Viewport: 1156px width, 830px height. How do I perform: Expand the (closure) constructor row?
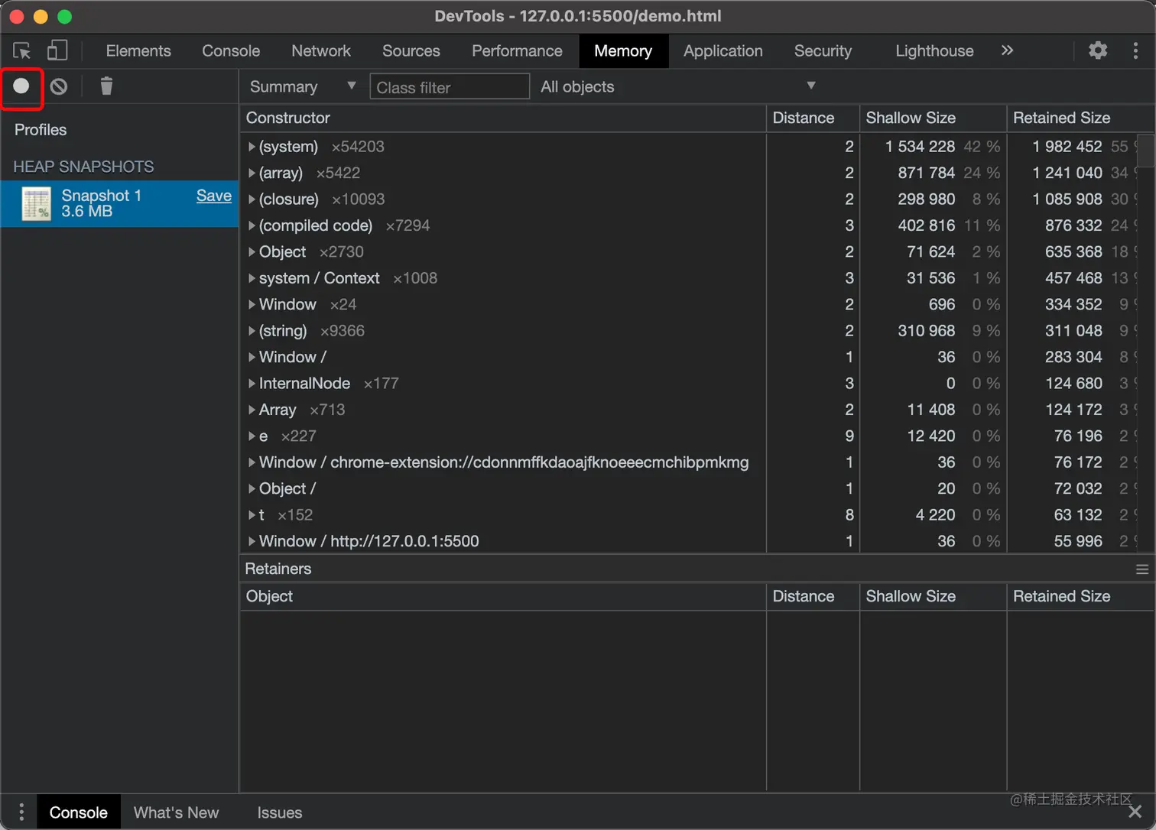(252, 199)
